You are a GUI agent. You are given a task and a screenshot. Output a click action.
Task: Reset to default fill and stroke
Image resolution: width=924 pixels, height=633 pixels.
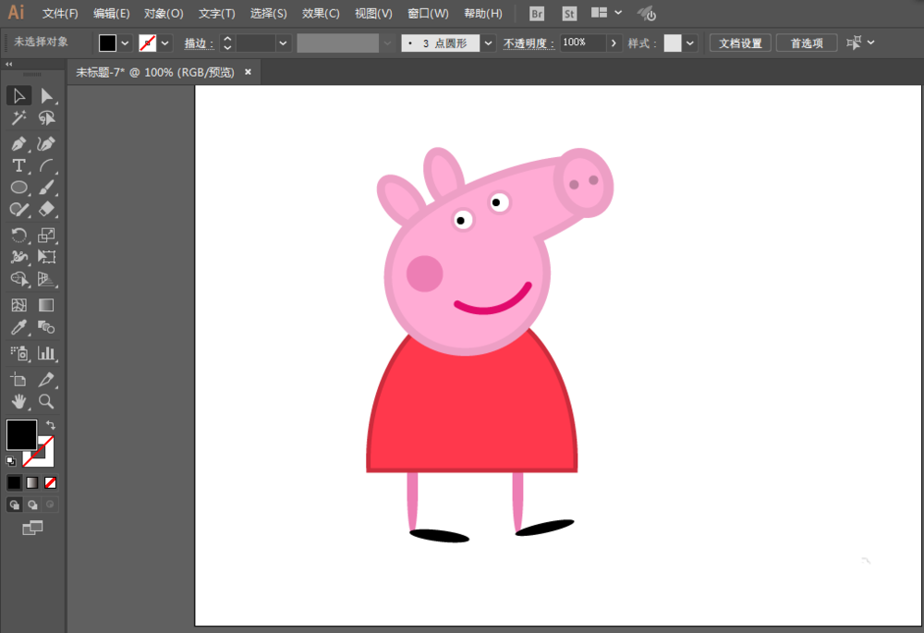(10, 461)
